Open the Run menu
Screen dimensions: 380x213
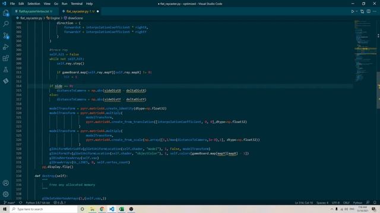65,4
